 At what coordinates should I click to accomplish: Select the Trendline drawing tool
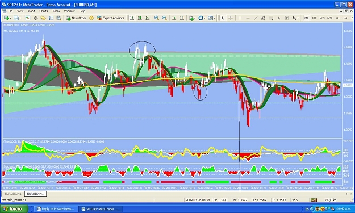point(256,18)
